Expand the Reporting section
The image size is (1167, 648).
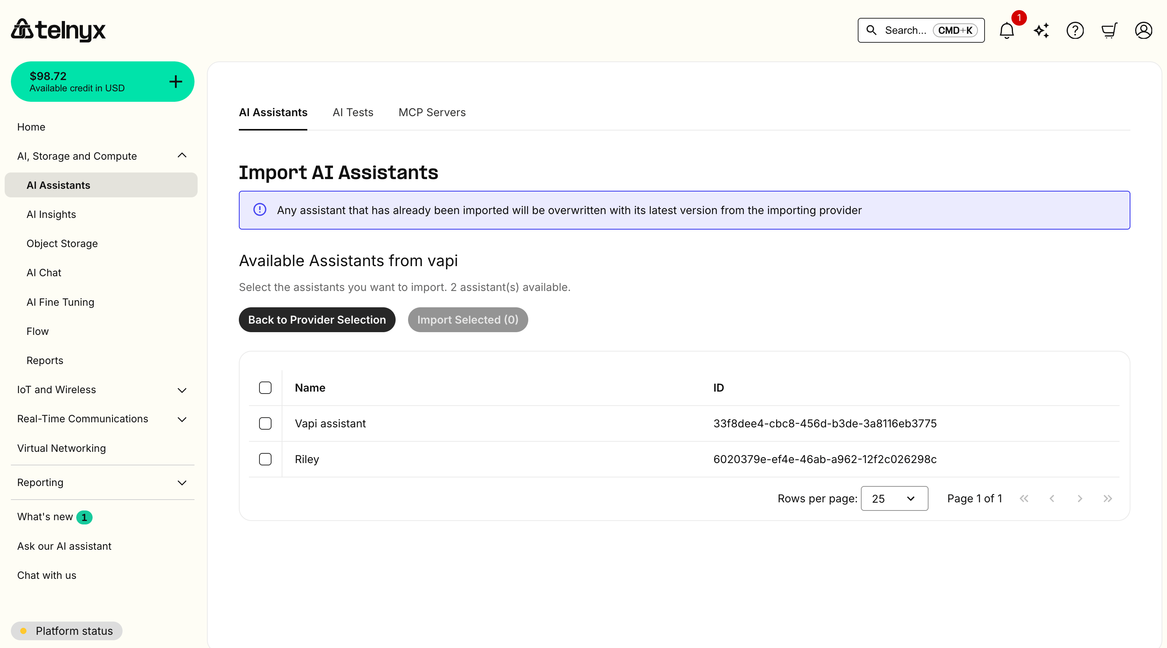(182, 483)
